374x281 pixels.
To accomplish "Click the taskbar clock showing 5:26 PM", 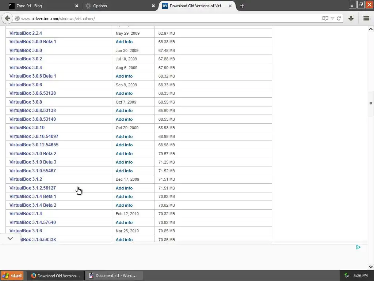I will point(360,276).
